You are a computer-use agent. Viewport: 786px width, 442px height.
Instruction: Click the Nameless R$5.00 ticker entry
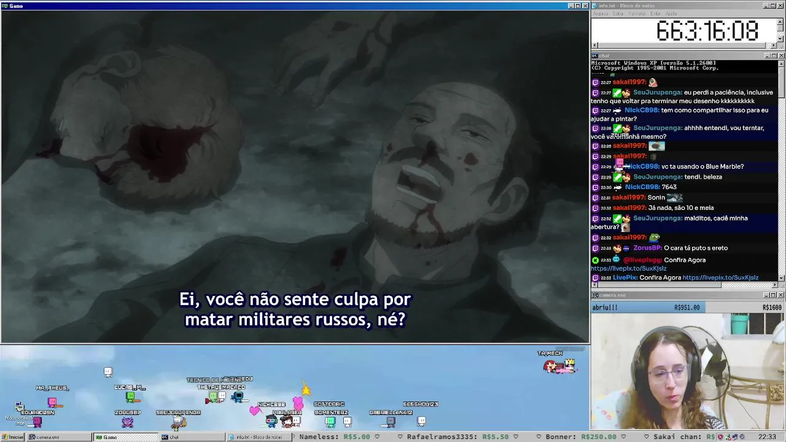coord(335,437)
